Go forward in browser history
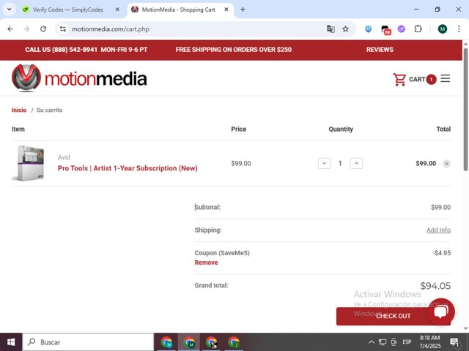 (x=27, y=29)
